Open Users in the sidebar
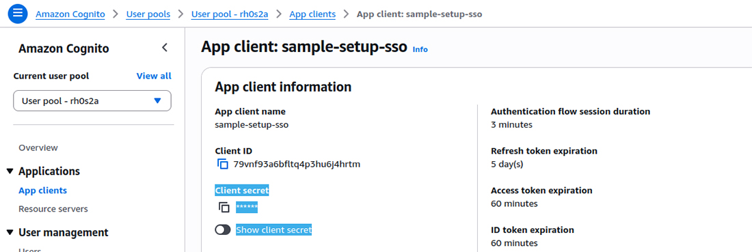This screenshot has height=252, width=752. click(x=29, y=249)
